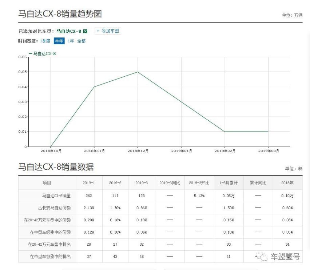Click the 1-3月累计 column header
Viewport: 310px width, 270px height.
tap(228, 183)
